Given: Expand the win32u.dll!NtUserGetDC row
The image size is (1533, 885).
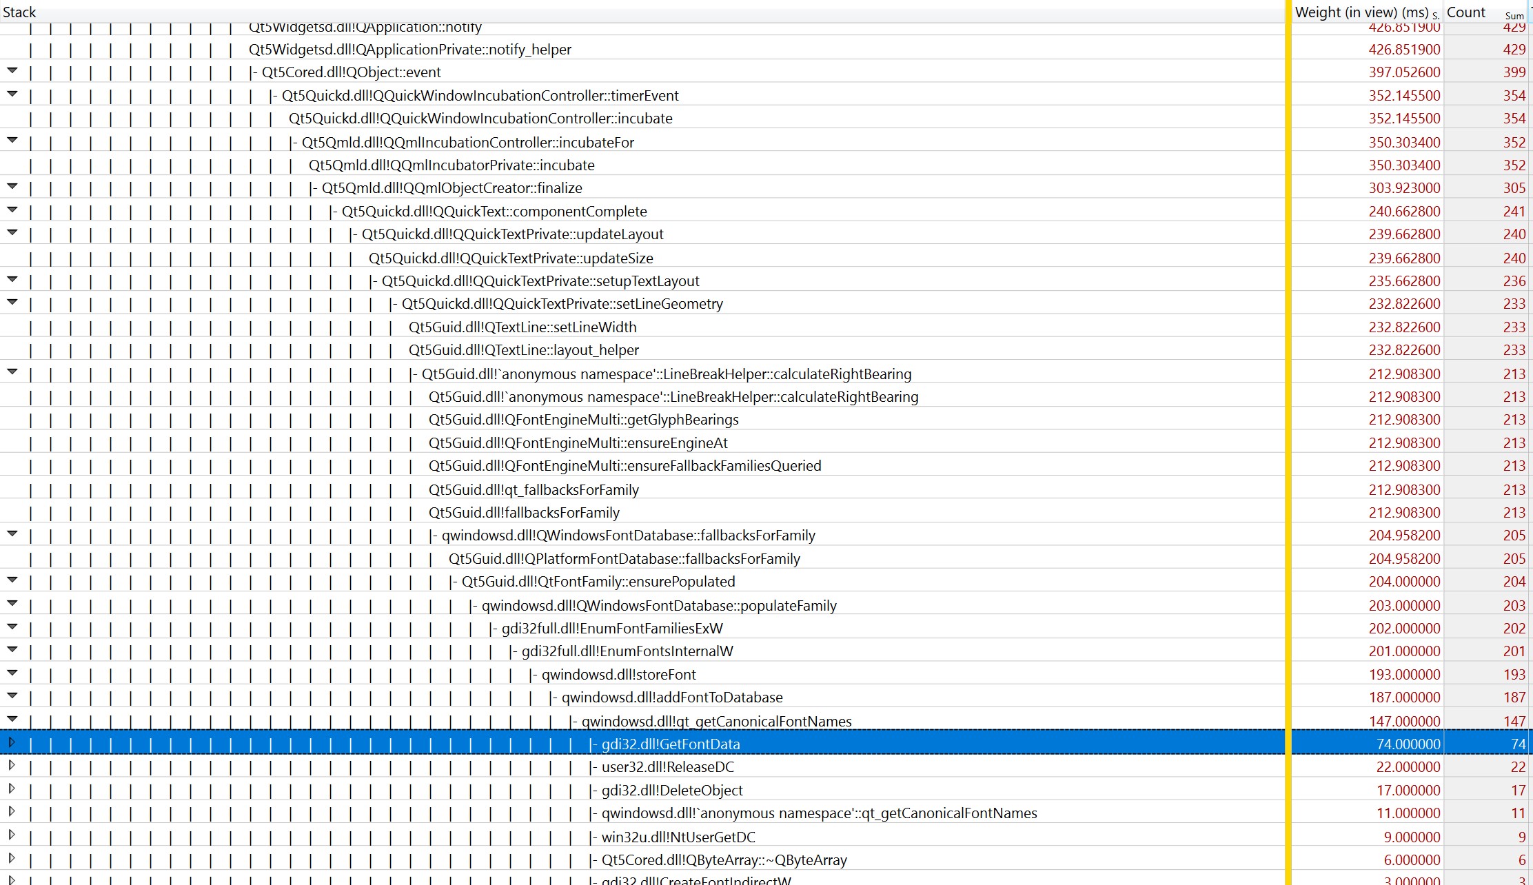Looking at the screenshot, I should (12, 835).
